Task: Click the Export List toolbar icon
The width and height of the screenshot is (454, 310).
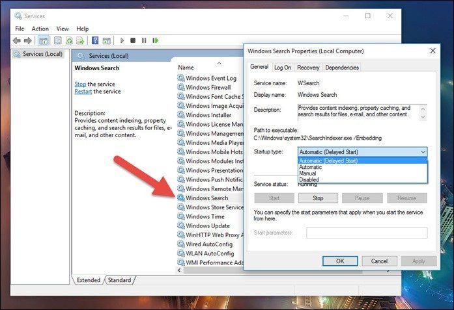Action: coord(80,40)
